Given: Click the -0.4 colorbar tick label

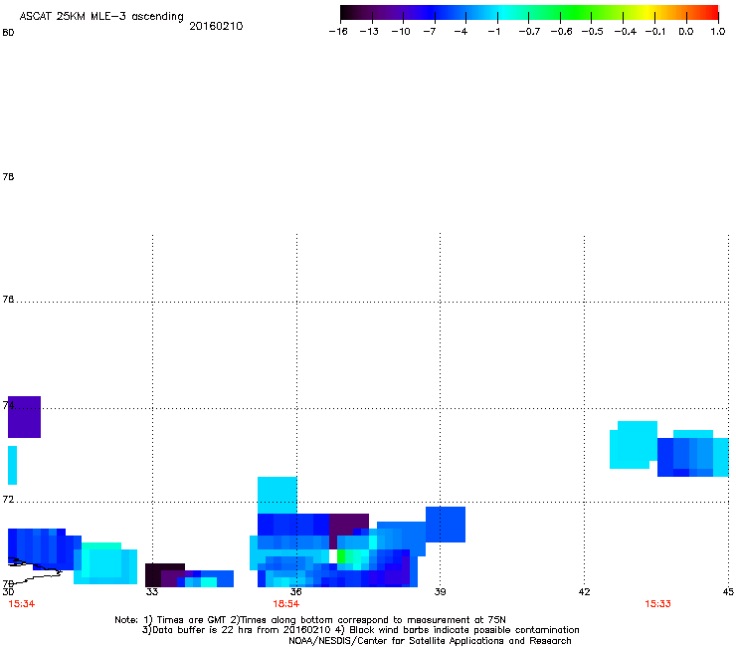Looking at the screenshot, I should pos(626,32).
